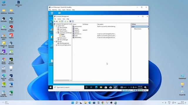Image resolution: width=188 pixels, height=105 pixels.
Task: Toggle the Show/Hide Action Pane toolbar icon
Action: (x=73, y=21)
